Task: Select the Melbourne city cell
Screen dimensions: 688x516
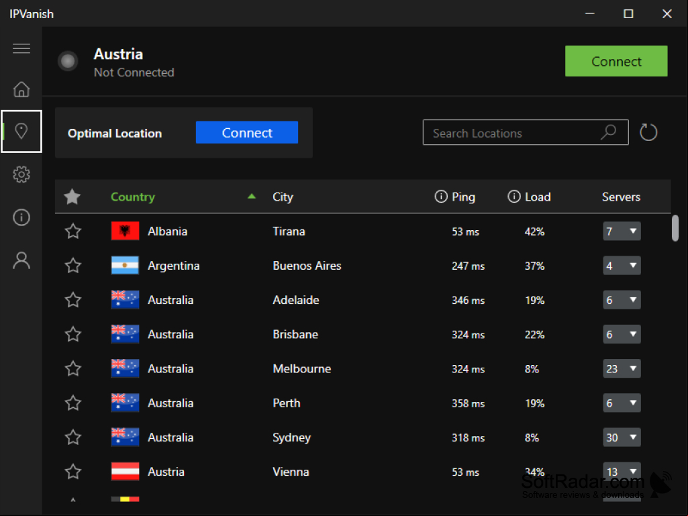Action: point(302,368)
